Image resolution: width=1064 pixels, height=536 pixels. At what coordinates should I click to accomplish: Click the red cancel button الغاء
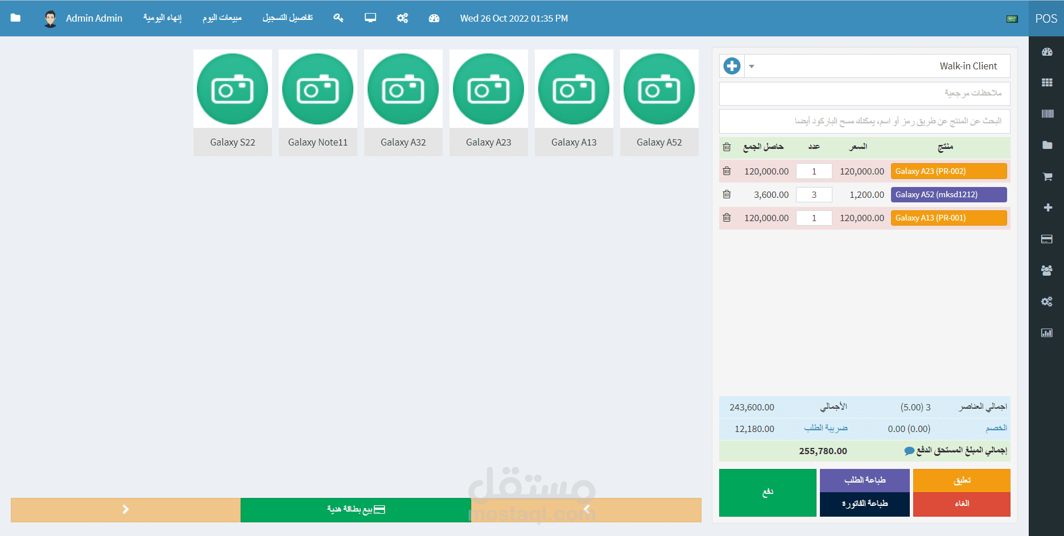[x=962, y=504]
